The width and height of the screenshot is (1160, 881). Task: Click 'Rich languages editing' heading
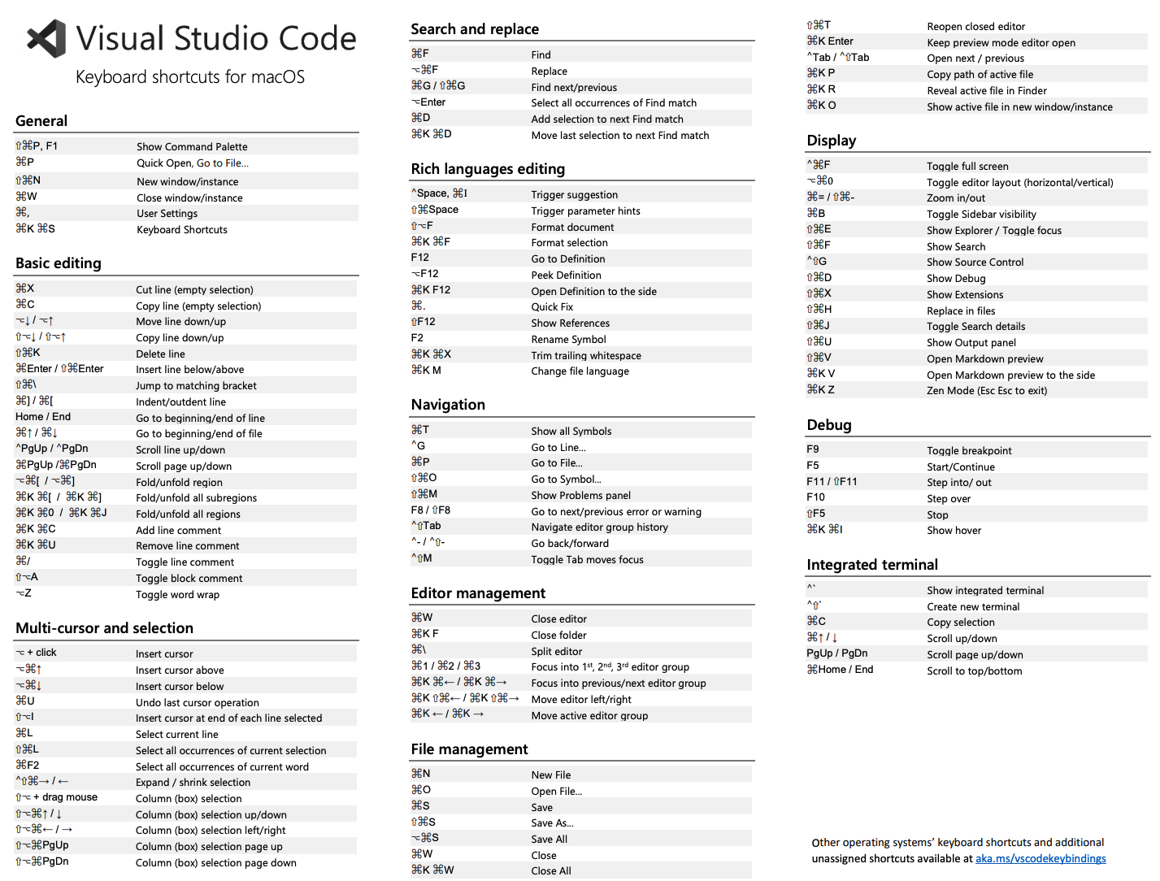488,169
